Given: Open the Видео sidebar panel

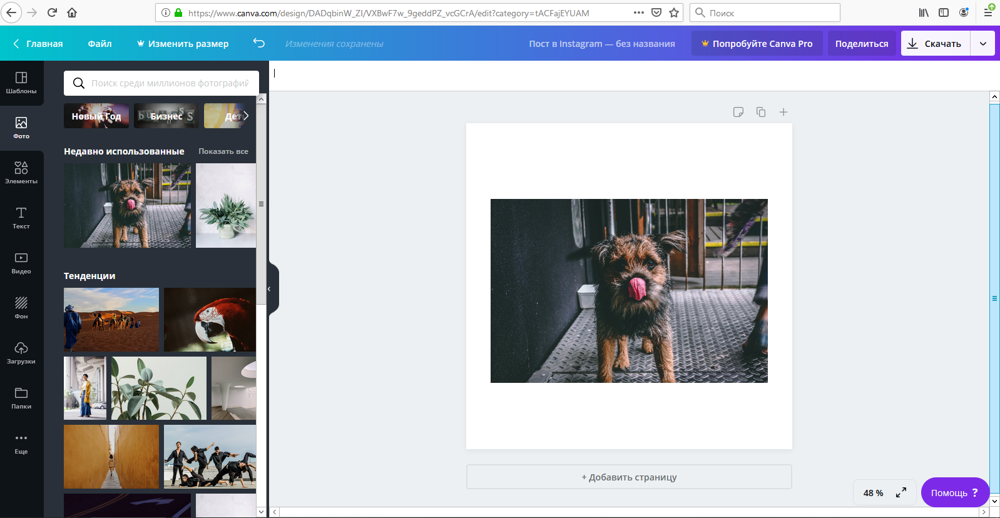Looking at the screenshot, I should pyautogui.click(x=21, y=263).
